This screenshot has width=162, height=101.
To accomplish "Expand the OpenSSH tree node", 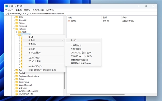I will click(14, 20).
